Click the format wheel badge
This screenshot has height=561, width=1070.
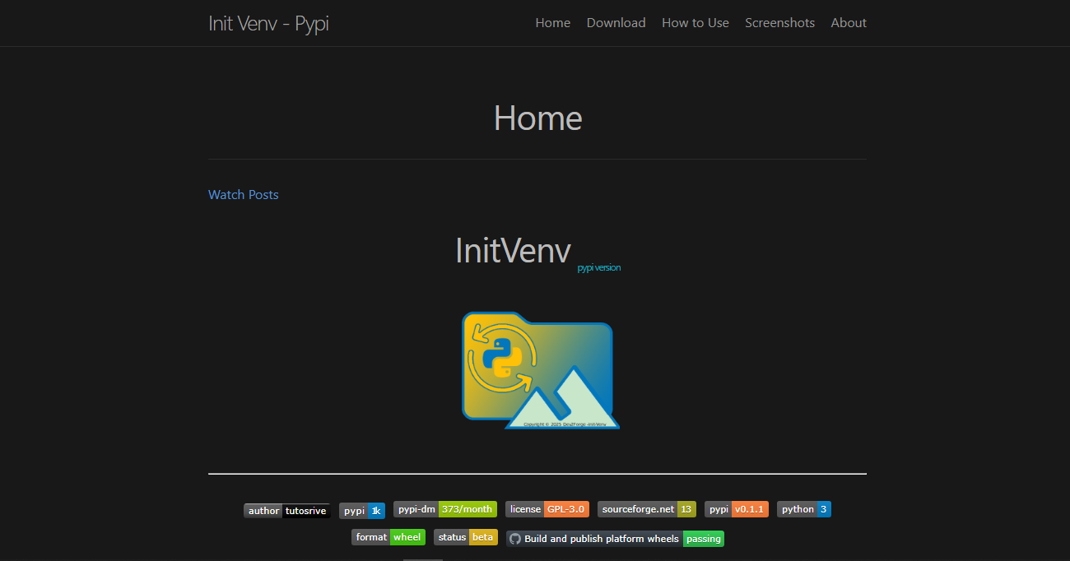[x=388, y=537]
